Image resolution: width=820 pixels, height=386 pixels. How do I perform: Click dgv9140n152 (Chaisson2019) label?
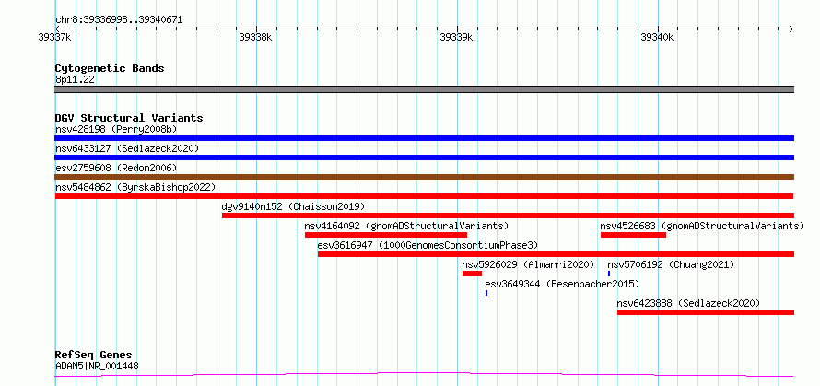point(293,206)
